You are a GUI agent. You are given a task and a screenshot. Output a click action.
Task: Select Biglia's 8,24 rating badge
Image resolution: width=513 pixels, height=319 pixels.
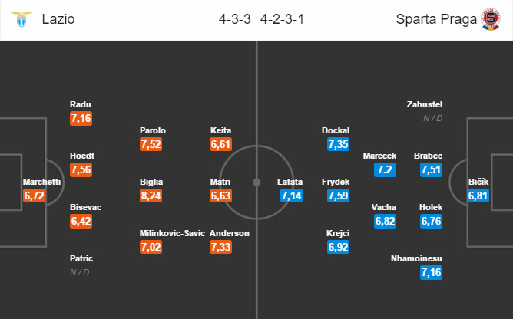click(151, 196)
